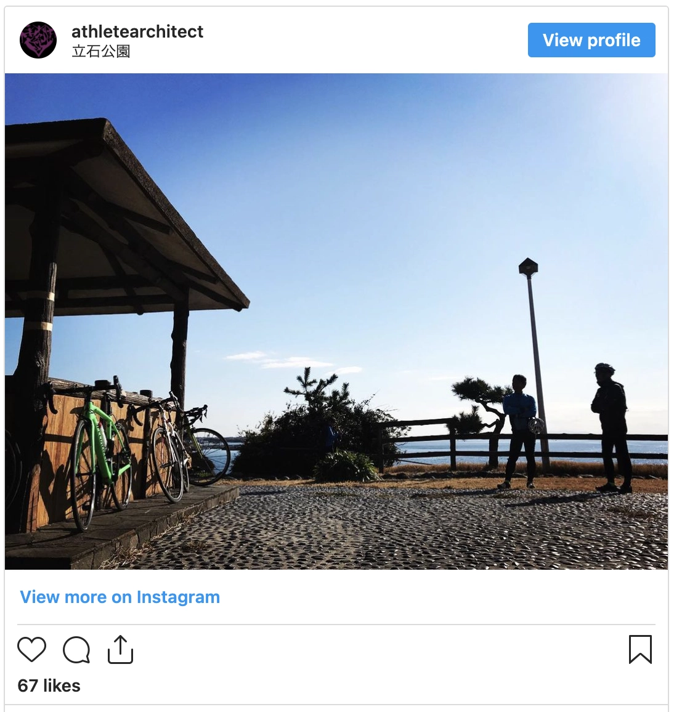Screen dimensions: 674x712
Task: Click the cyclist in the blue jersey
Action: (521, 431)
